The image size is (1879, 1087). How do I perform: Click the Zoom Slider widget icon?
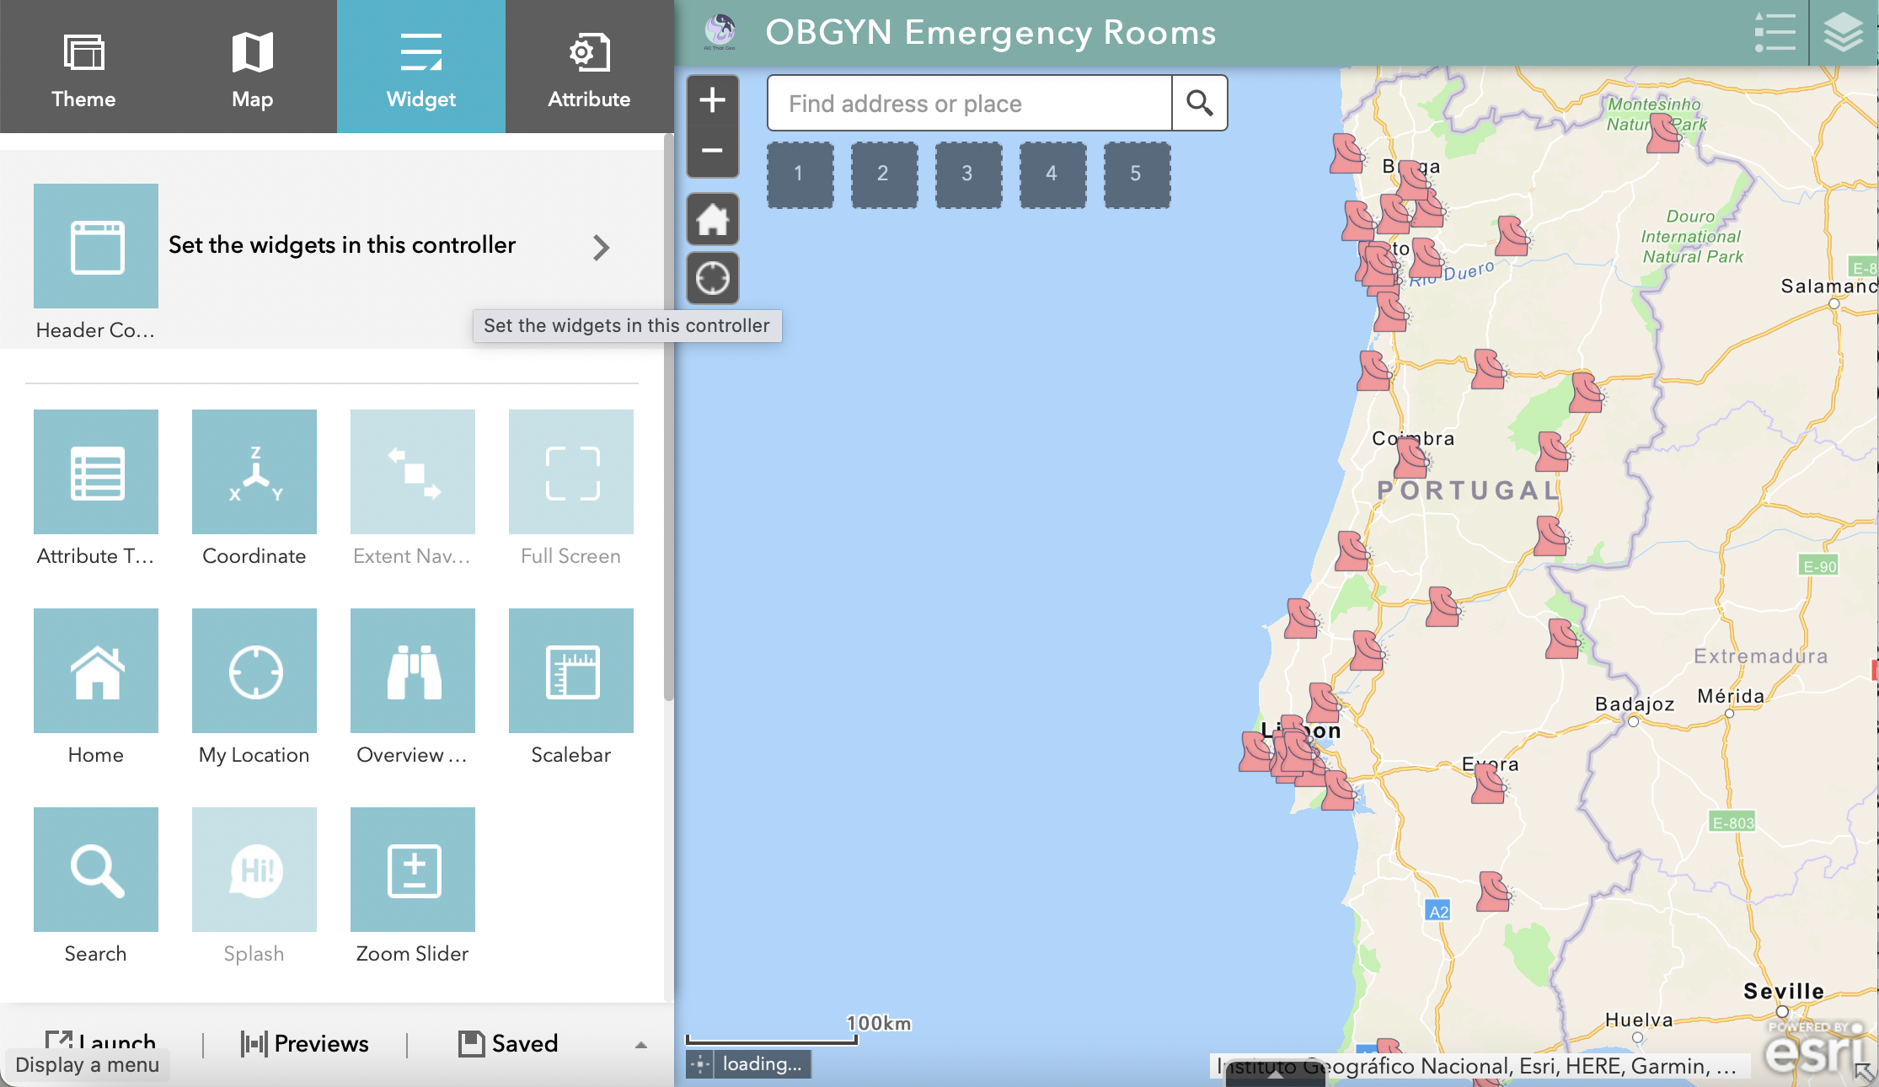point(413,870)
